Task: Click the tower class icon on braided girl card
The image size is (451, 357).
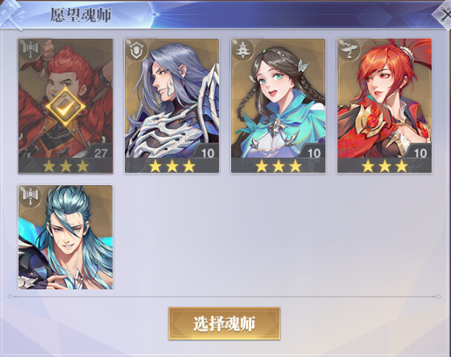Action: (242, 50)
